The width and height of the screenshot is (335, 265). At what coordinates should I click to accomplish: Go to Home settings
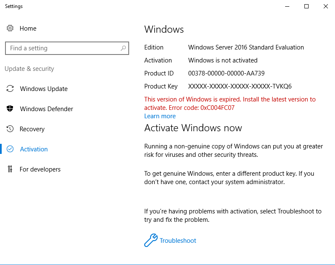[28, 28]
